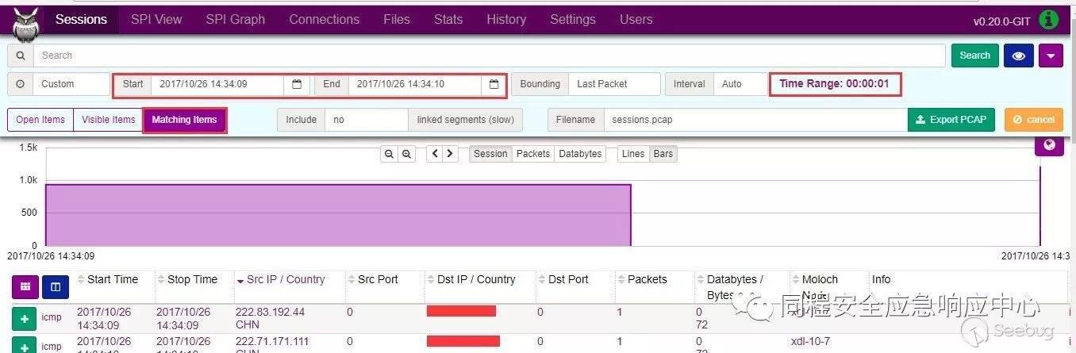Click the Moloch owl logo
The image size is (1076, 353).
click(x=25, y=22)
